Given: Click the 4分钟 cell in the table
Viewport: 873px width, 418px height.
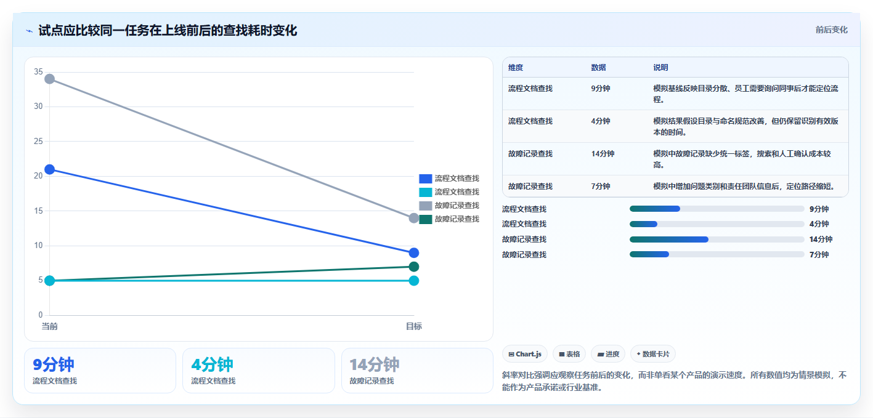Looking at the screenshot, I should pyautogui.click(x=601, y=121).
